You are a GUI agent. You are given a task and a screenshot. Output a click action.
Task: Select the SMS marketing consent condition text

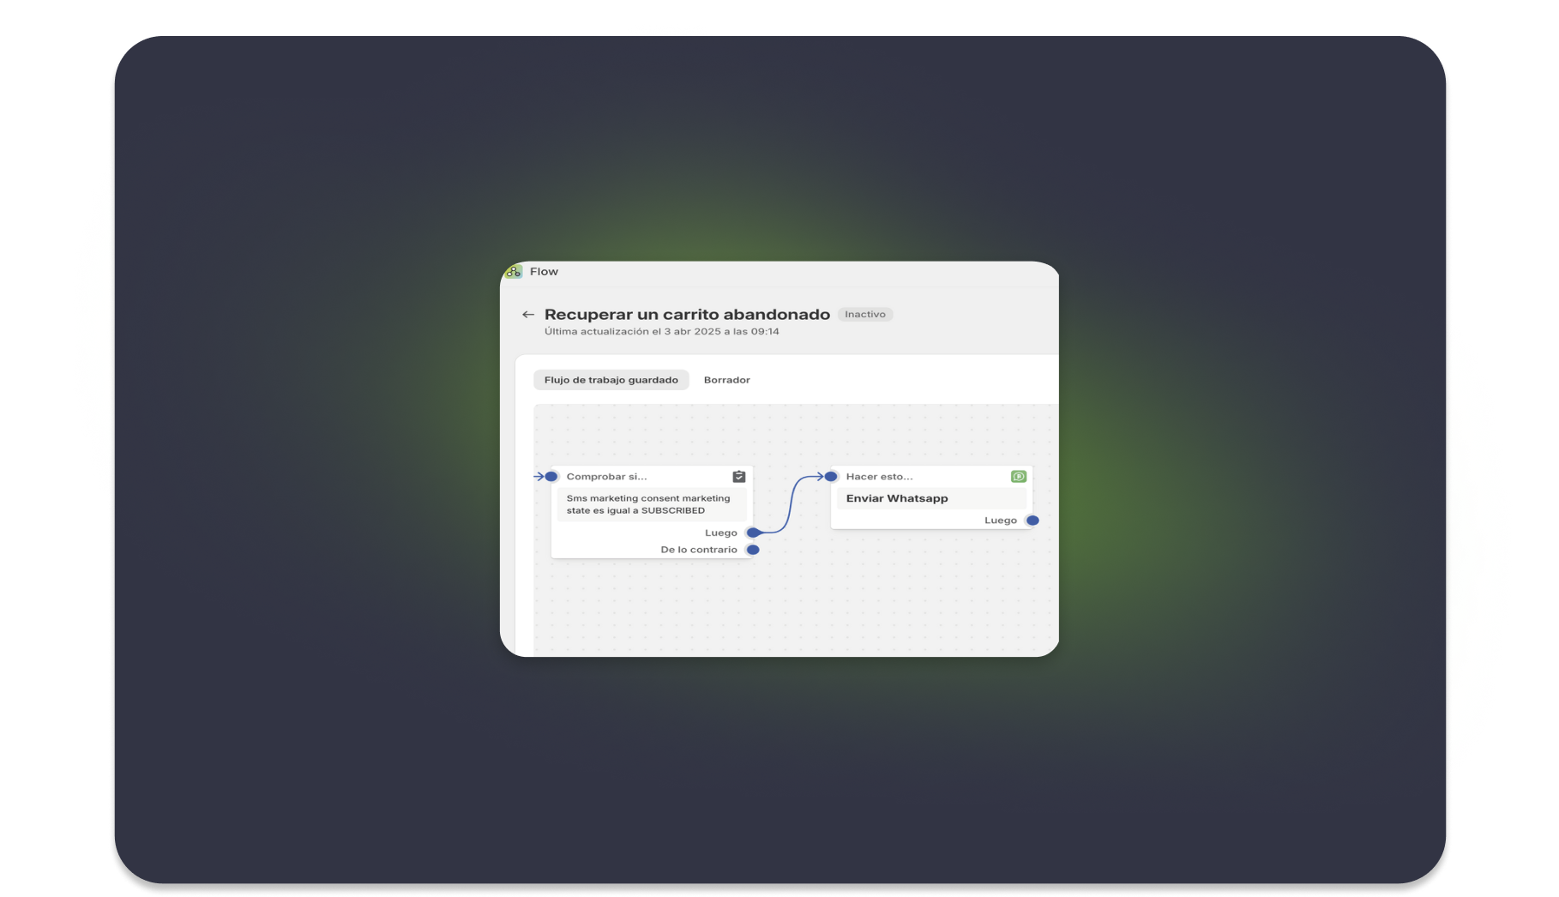[648, 504]
